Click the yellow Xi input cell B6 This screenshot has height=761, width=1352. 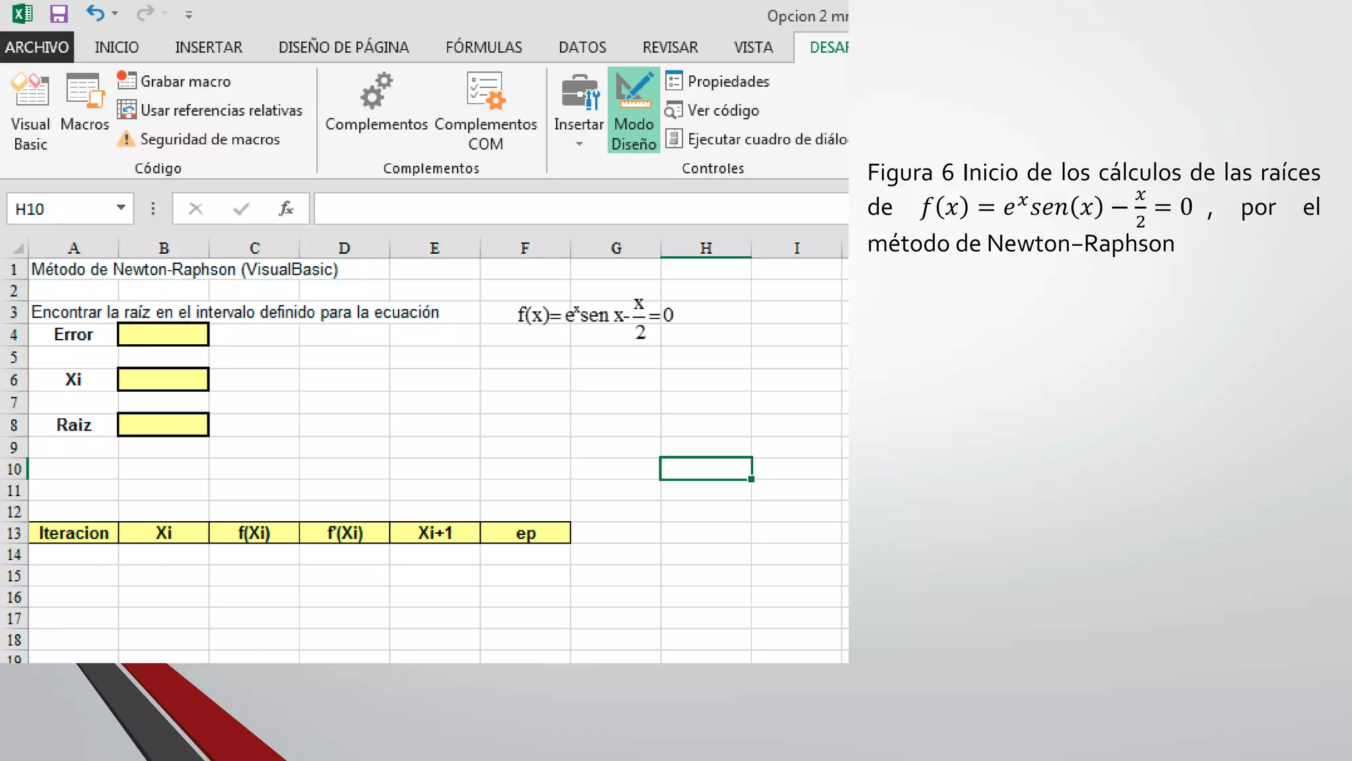pyautogui.click(x=163, y=379)
